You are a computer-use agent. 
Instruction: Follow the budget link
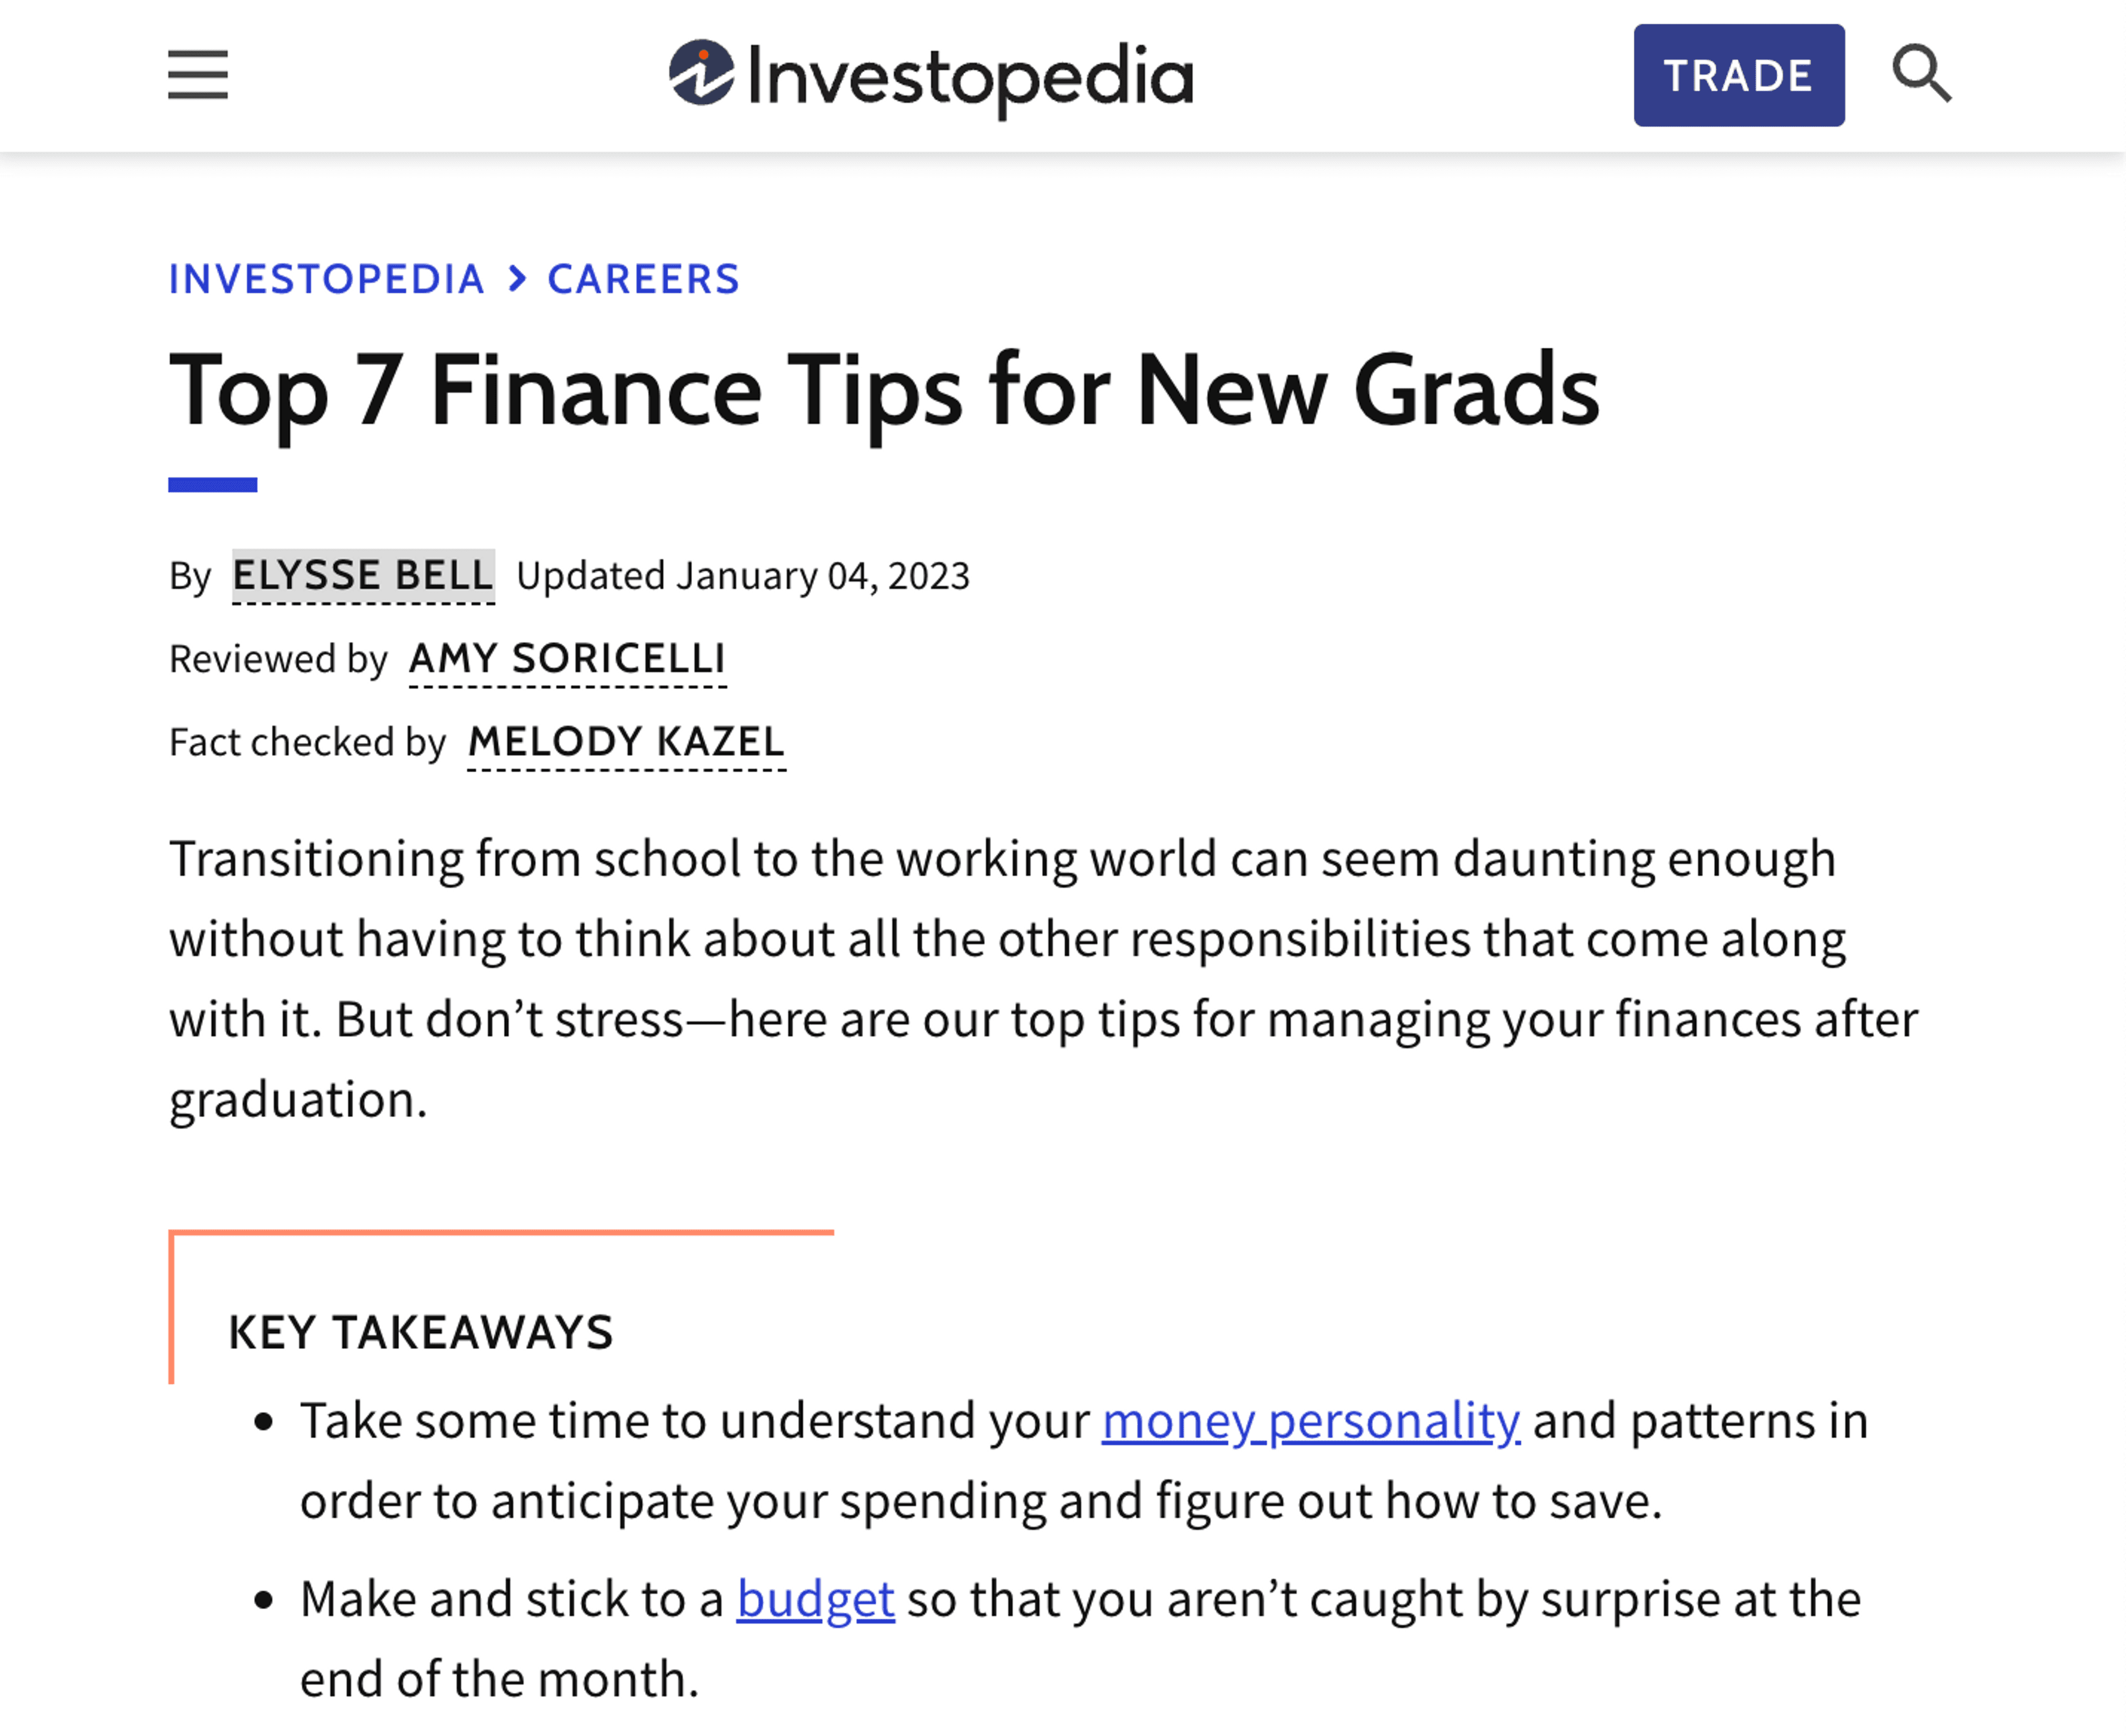click(x=815, y=1599)
